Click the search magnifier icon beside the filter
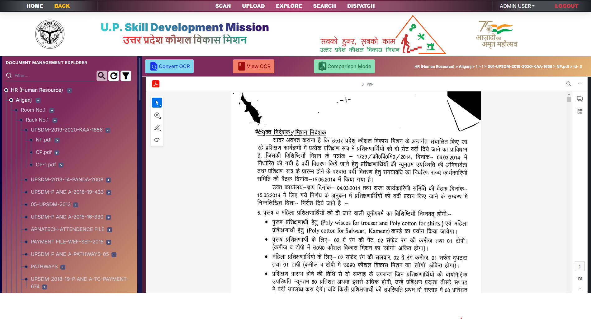The height and width of the screenshot is (319, 591). [102, 76]
